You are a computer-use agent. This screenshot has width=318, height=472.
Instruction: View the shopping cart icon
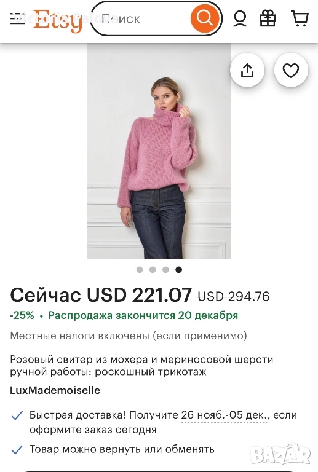[x=300, y=18]
